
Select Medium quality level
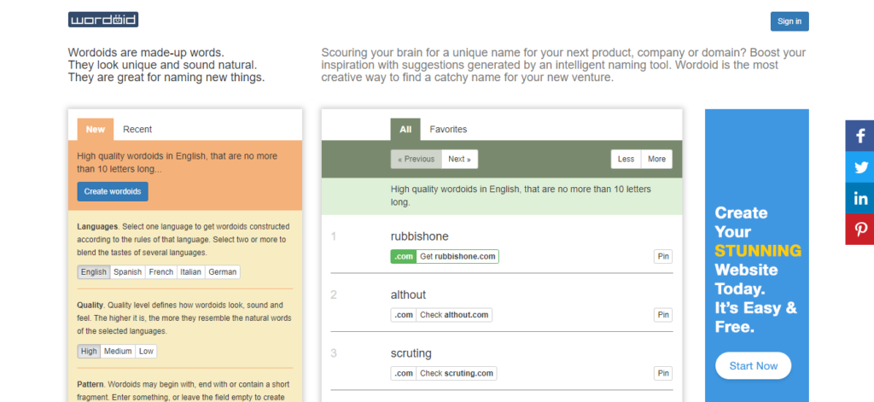(x=118, y=352)
